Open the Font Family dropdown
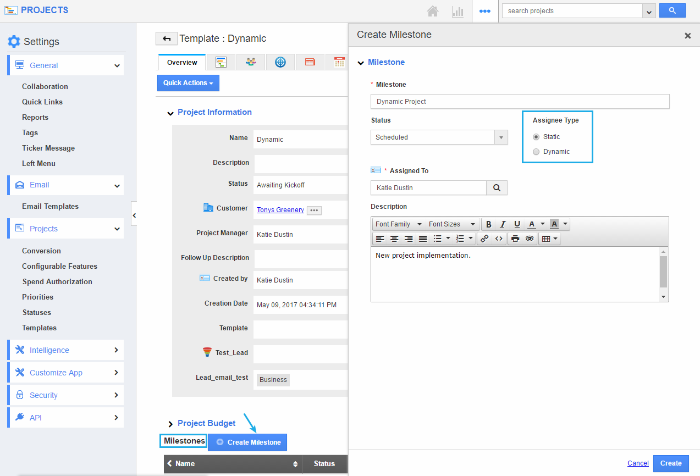Image resolution: width=700 pixels, height=476 pixels. pos(398,224)
